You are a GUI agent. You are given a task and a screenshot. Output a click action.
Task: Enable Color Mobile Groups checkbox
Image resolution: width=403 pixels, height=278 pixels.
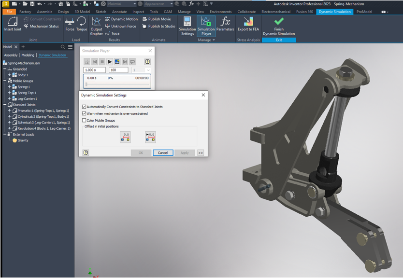pyautogui.click(x=84, y=120)
